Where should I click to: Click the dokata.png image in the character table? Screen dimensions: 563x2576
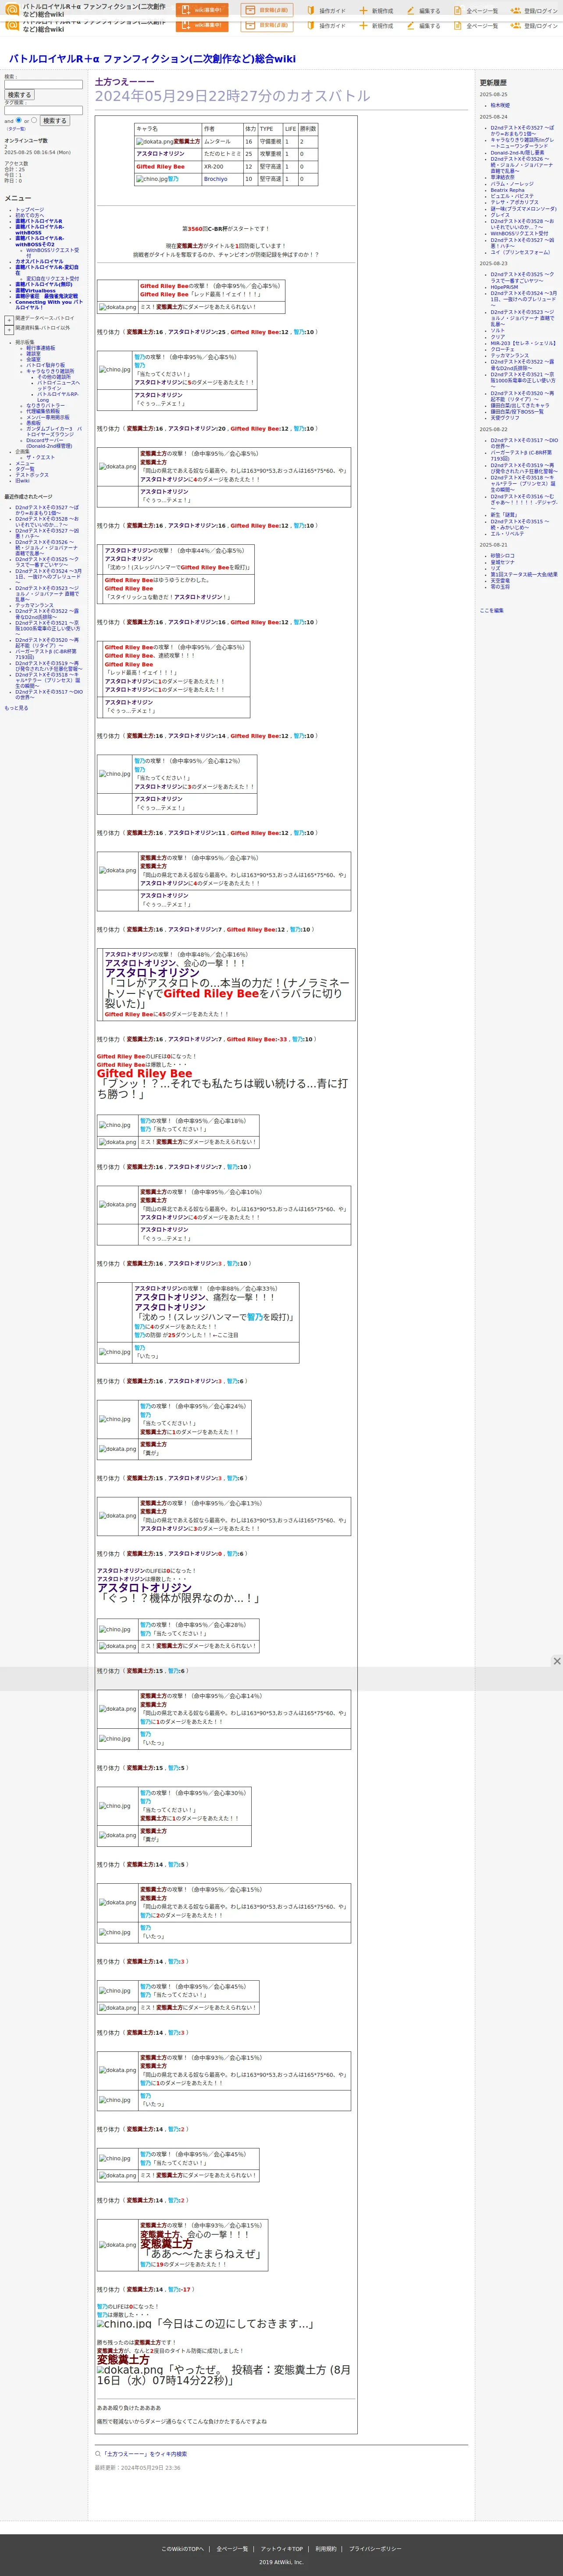[154, 142]
